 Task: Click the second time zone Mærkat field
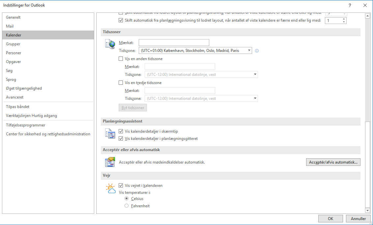click(x=180, y=67)
